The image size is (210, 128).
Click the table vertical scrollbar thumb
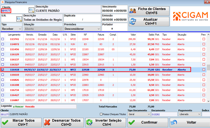(208, 67)
